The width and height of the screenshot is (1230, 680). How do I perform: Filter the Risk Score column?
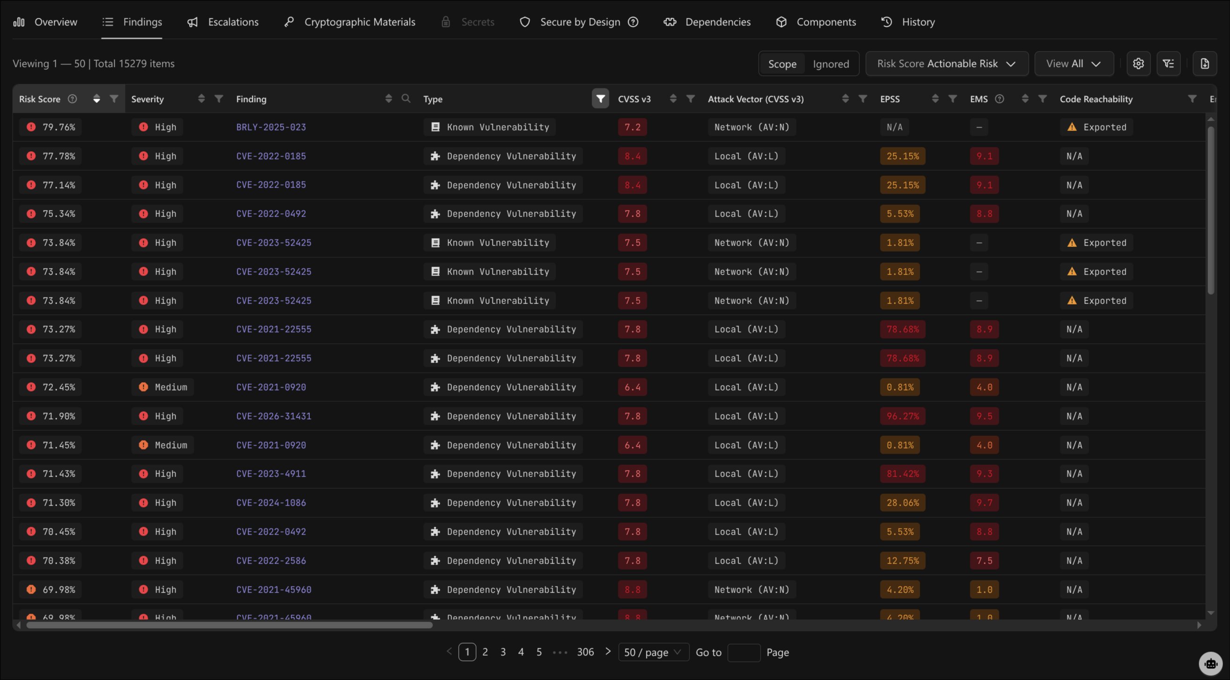click(114, 99)
